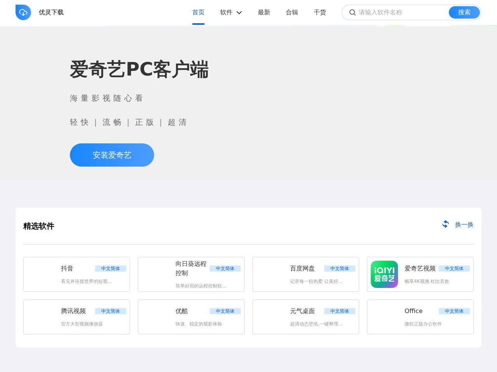Screen dimensions: 497x372
Task: Click the 换一换 link text
Action: (464, 225)
